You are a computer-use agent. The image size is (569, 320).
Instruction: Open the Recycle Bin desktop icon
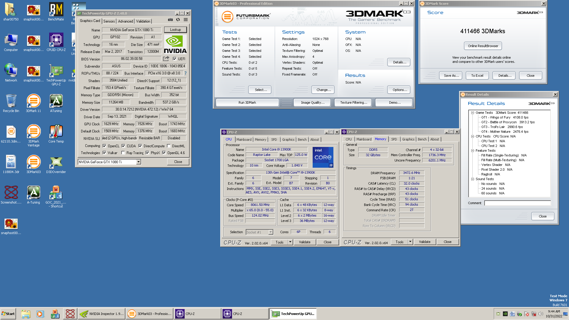tap(11, 103)
